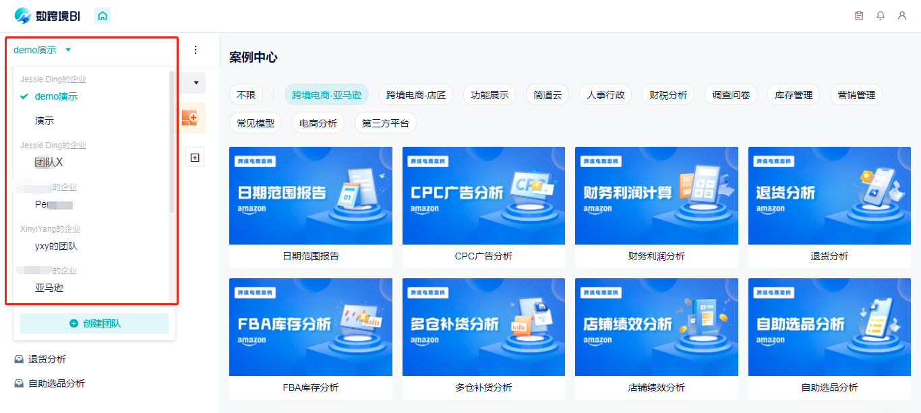Viewport: 921px width, 413px height.
Task: Click 日期范围报告 caption text
Action: point(311,256)
